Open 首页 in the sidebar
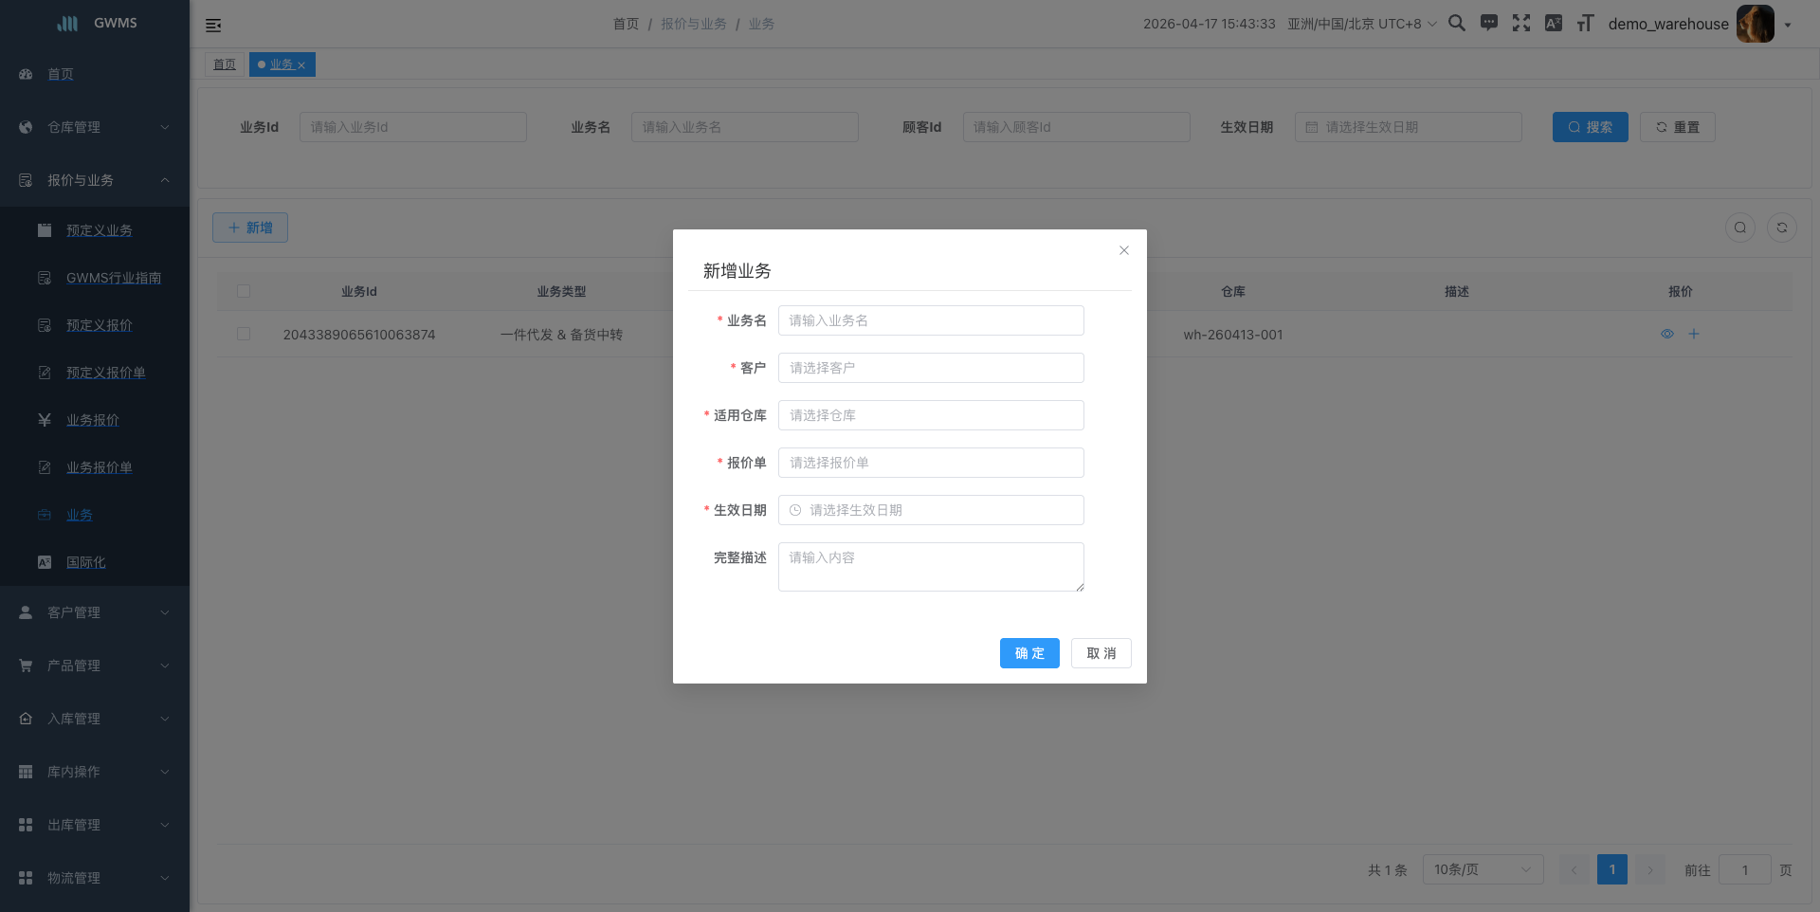 pyautogui.click(x=95, y=74)
